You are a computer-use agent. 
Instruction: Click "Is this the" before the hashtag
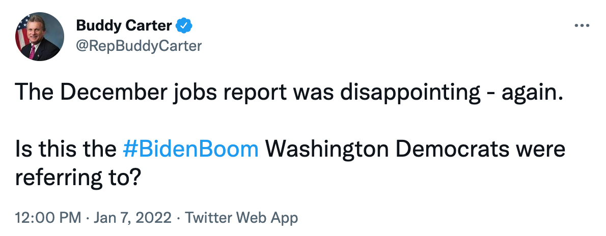tap(66, 149)
